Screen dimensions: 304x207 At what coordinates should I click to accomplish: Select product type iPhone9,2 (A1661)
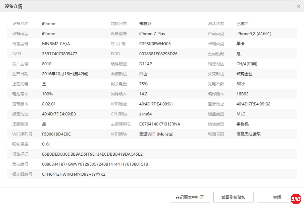[x=254, y=34]
